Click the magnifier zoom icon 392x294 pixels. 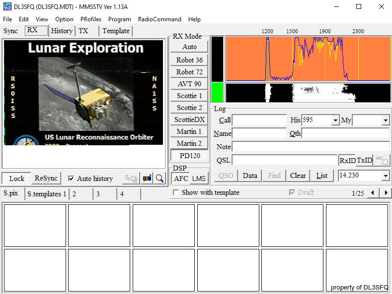[x=159, y=178]
